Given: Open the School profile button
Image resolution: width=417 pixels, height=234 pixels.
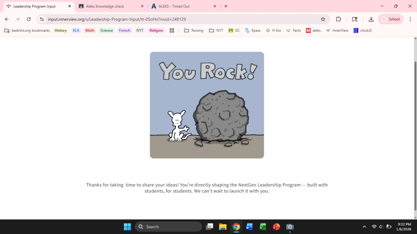Looking at the screenshot, I should (x=391, y=19).
